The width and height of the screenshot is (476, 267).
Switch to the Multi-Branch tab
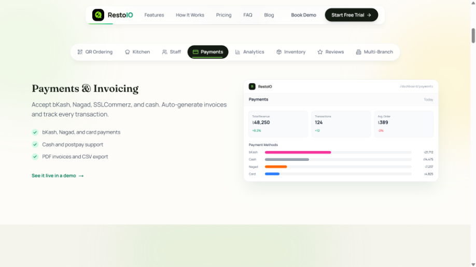(x=374, y=52)
